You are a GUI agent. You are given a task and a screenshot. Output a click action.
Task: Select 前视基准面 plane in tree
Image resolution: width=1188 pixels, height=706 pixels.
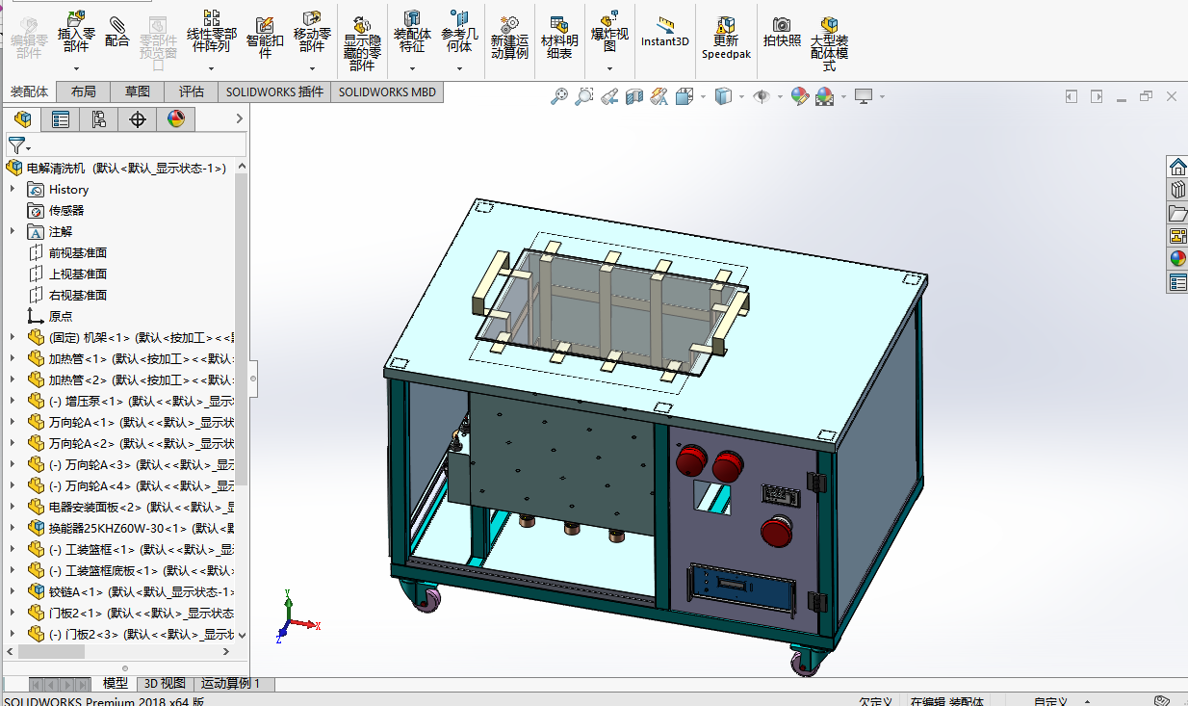[x=78, y=252]
